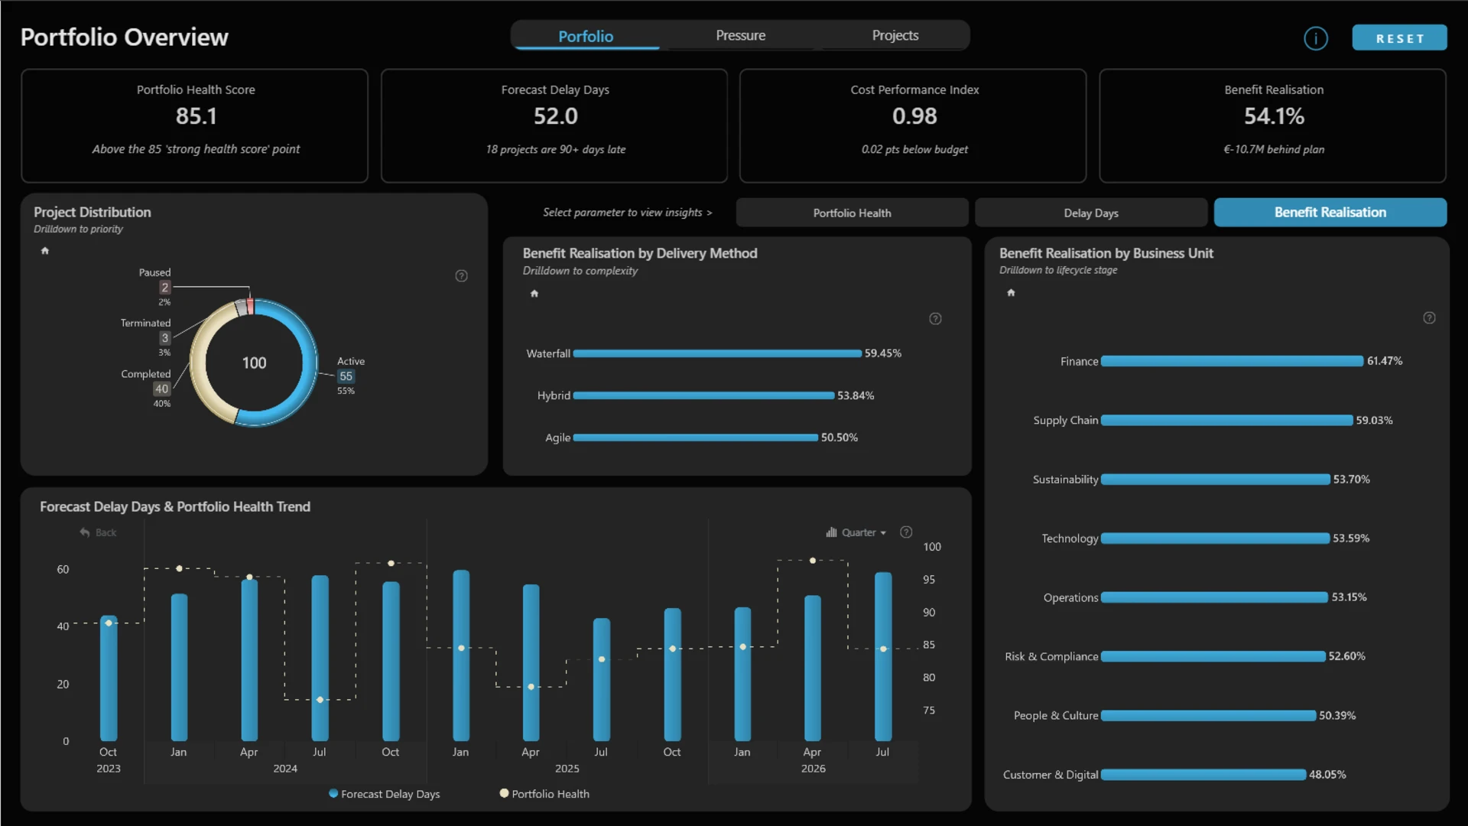The width and height of the screenshot is (1468, 826).
Task: Select the Benefit Realisation parameter
Action: (x=1330, y=213)
